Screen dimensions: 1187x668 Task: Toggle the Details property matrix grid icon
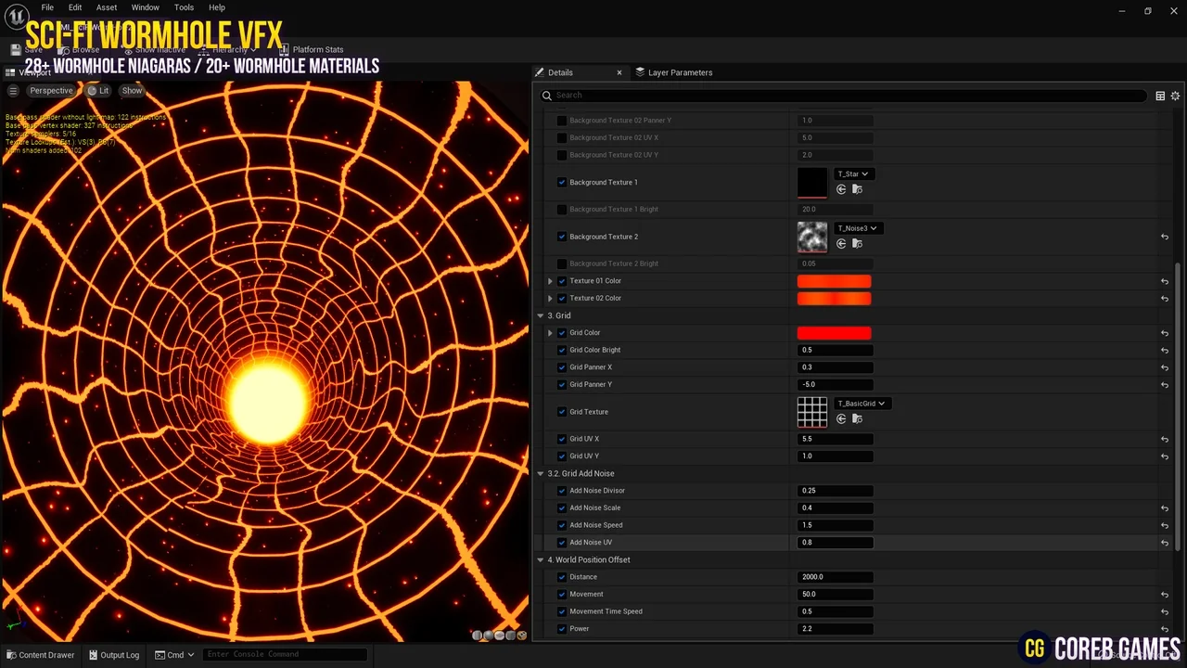click(x=1160, y=96)
